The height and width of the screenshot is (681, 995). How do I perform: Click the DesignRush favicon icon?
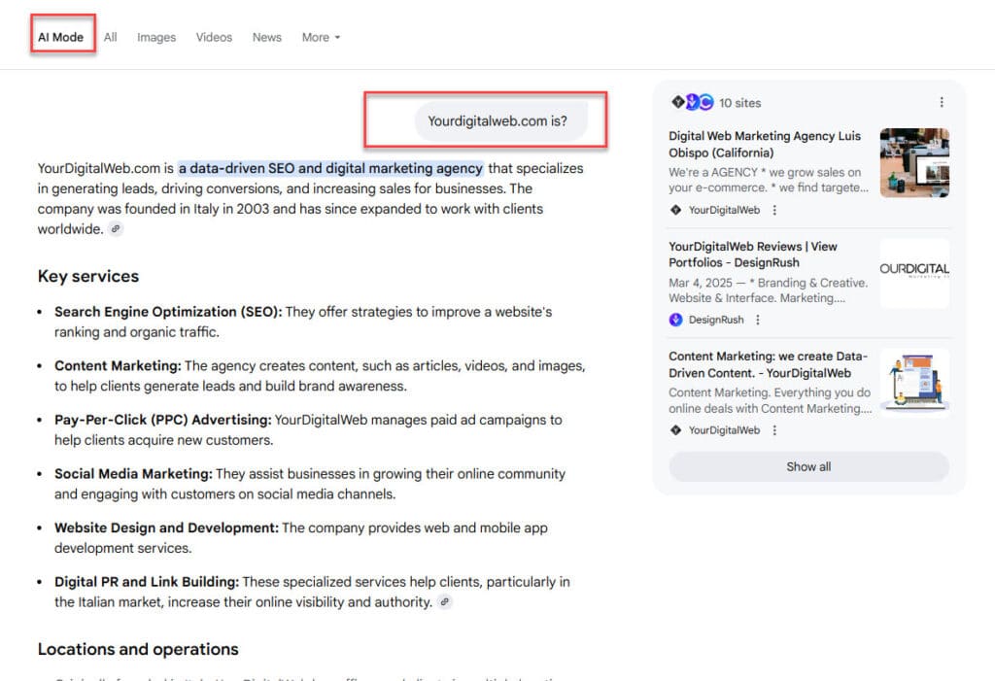[x=676, y=320]
